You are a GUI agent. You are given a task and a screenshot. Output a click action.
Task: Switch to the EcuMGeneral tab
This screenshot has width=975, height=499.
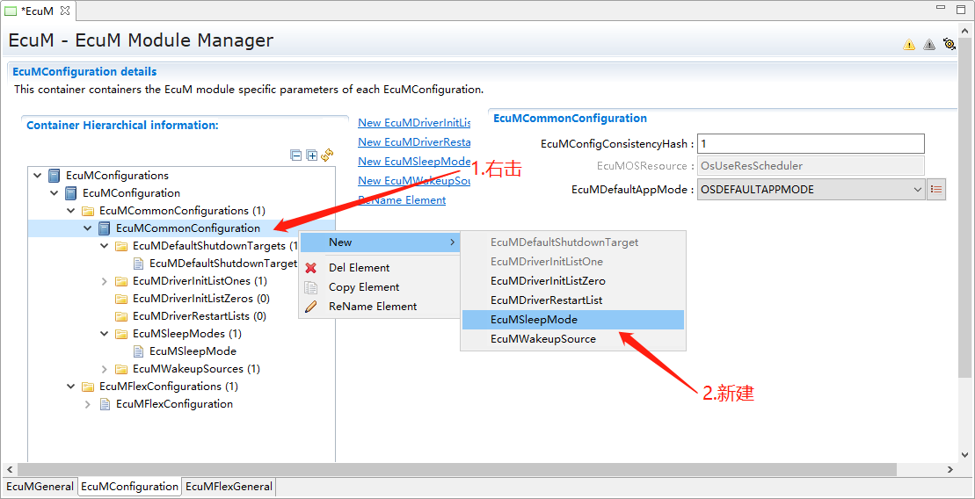(40, 487)
